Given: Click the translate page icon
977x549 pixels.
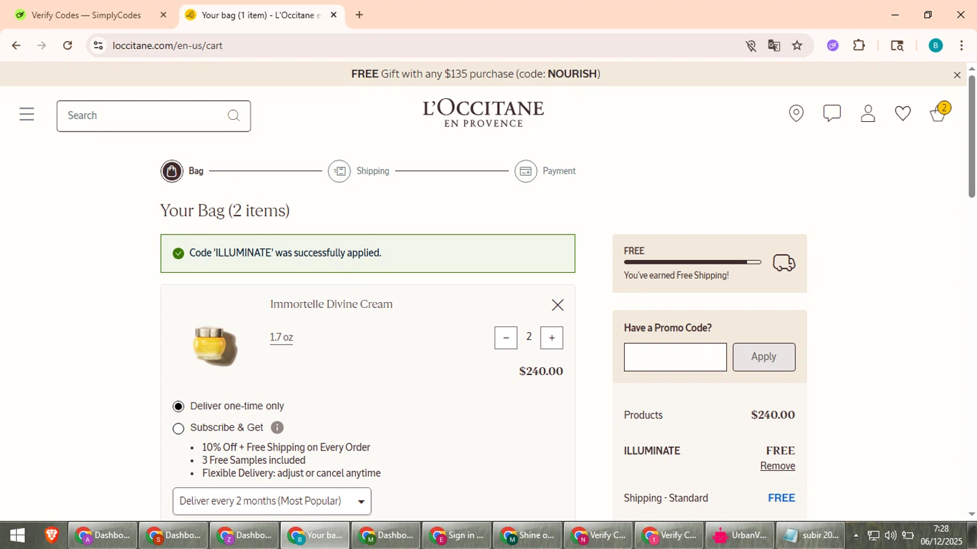Looking at the screenshot, I should [774, 46].
